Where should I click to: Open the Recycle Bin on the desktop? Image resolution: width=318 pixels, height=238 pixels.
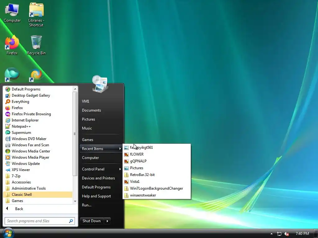pos(36,45)
